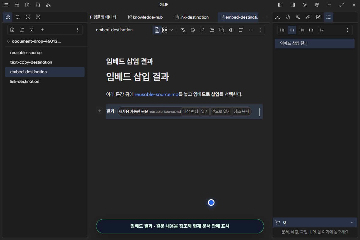Create a new folder in file tree
Screen dimensions: 360x240
(22, 30)
